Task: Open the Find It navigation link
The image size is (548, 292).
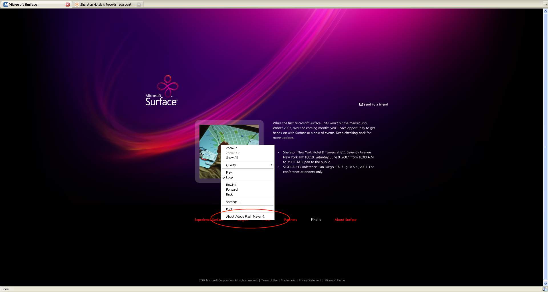Action: point(316,220)
